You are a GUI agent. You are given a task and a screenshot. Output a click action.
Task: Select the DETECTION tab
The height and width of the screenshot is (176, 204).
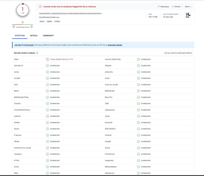coord(20,36)
